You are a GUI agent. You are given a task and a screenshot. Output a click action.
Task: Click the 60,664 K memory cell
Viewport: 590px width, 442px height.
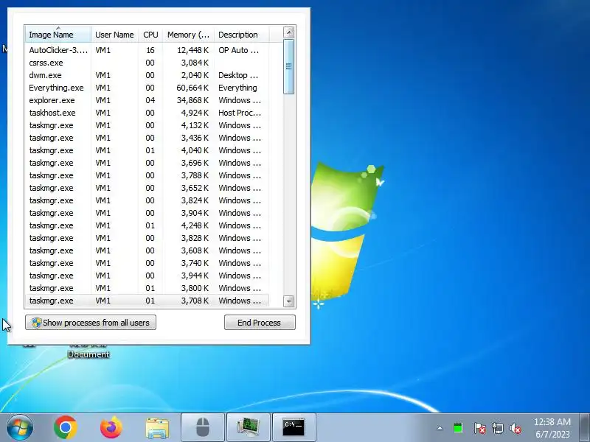coord(192,88)
